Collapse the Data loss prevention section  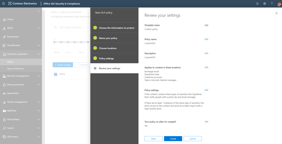pyautogui.click(x=39, y=54)
